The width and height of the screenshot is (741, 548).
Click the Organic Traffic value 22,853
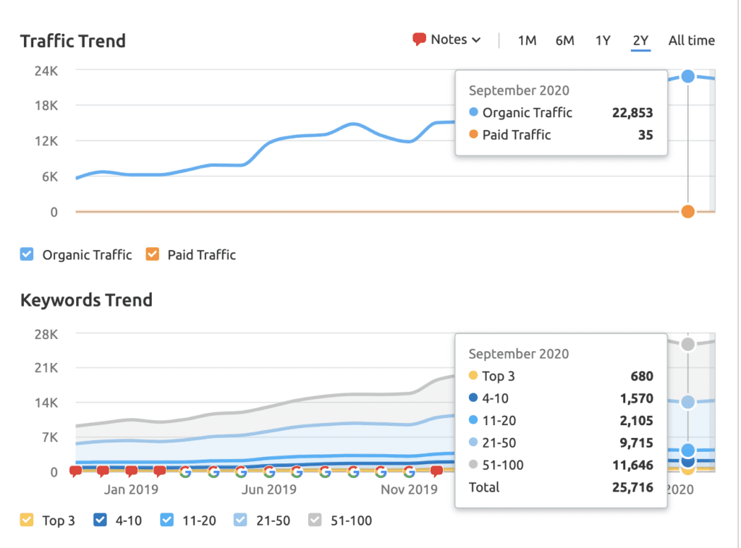[x=632, y=113]
